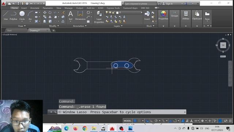Click the Autodesk Exchange Apps icon
The image size is (234, 132).
(185, 4)
